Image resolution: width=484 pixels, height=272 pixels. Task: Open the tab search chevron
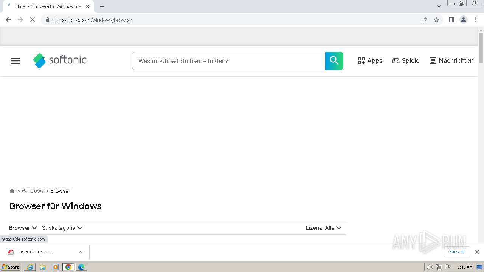click(x=439, y=6)
